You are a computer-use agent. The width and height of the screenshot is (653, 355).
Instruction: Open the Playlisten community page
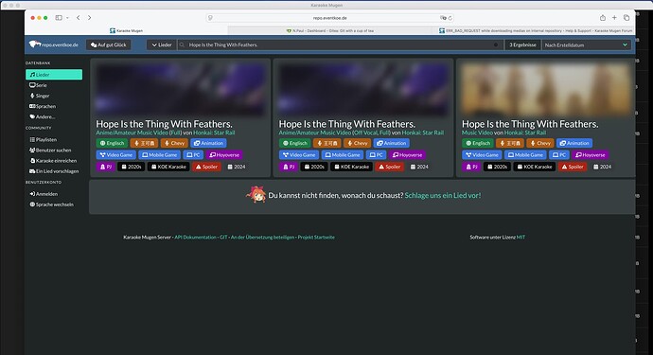tap(43, 139)
